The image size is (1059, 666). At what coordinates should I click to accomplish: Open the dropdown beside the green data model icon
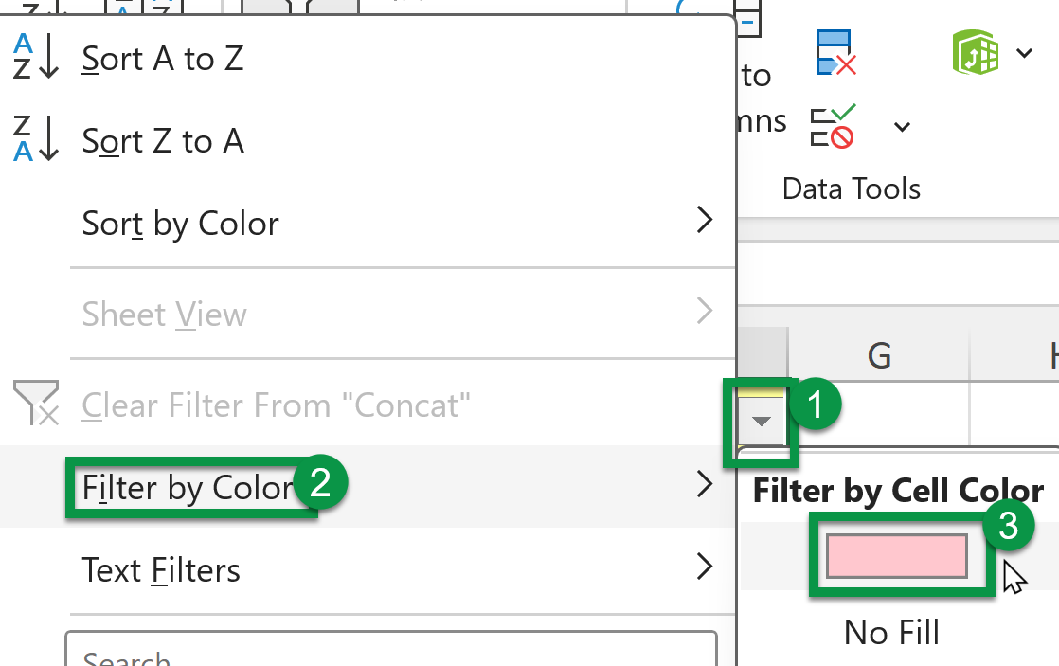(1024, 53)
